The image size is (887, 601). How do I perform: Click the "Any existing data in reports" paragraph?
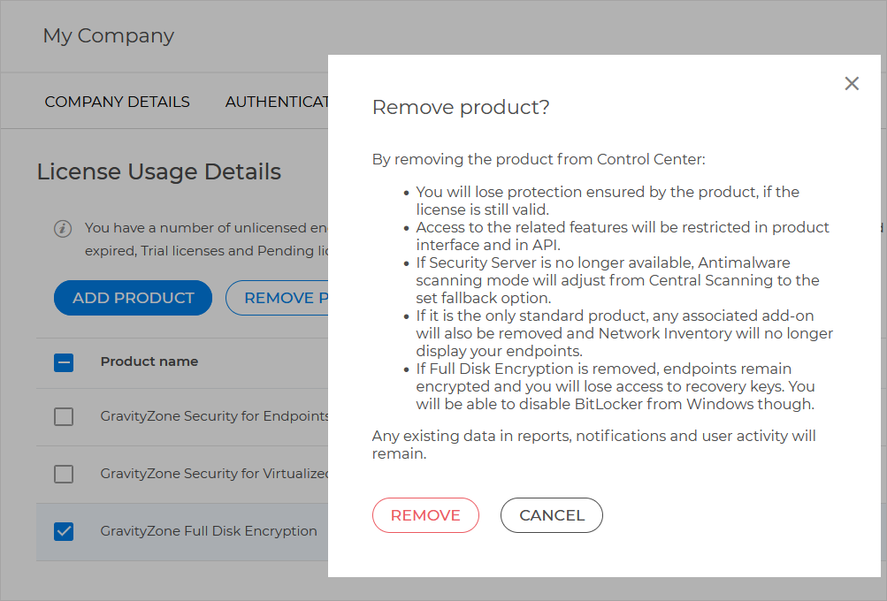tap(593, 445)
